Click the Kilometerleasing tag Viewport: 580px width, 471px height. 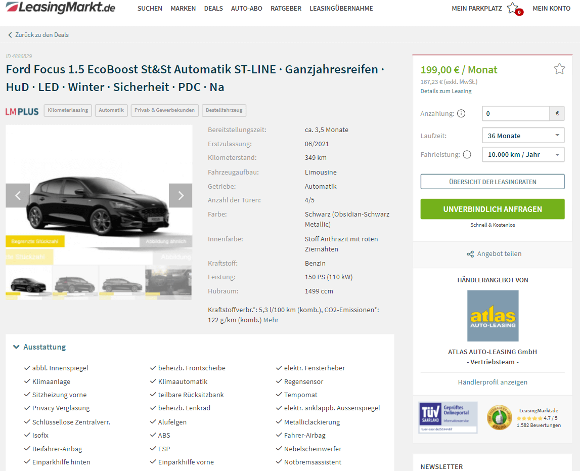coord(68,110)
